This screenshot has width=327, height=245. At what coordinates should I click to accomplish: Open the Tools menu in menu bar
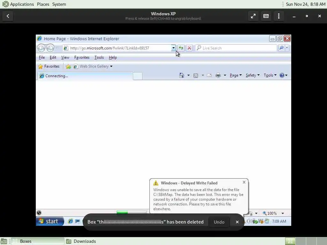tap(99, 57)
